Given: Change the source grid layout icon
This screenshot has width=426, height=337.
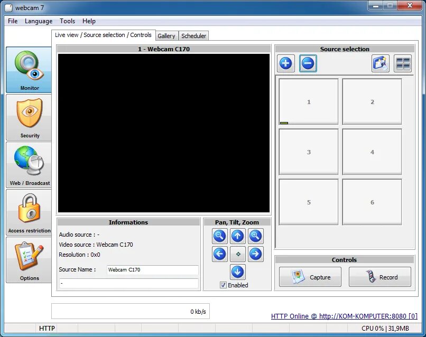Looking at the screenshot, I should click(x=403, y=63).
